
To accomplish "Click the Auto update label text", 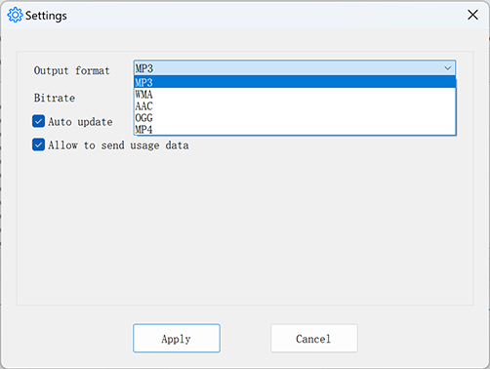I will (x=80, y=122).
